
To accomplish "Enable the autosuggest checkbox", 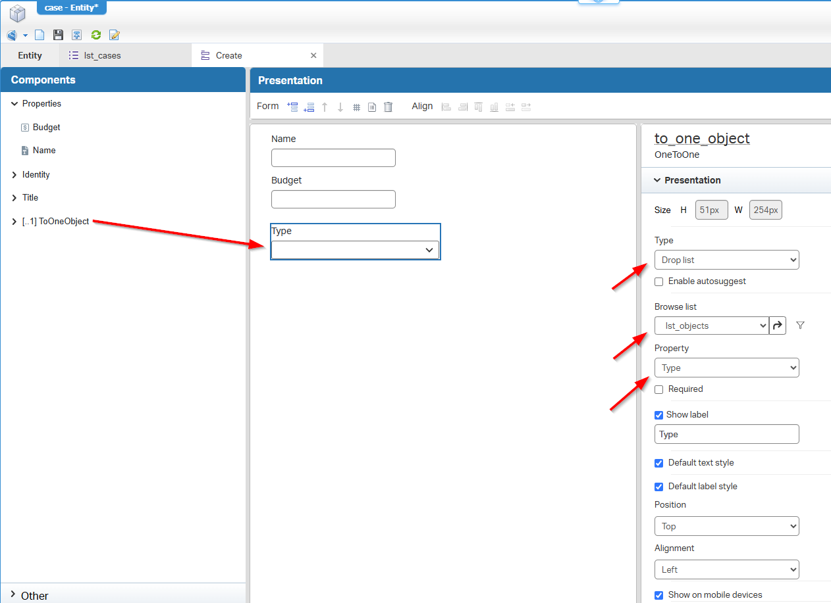I will coord(659,281).
